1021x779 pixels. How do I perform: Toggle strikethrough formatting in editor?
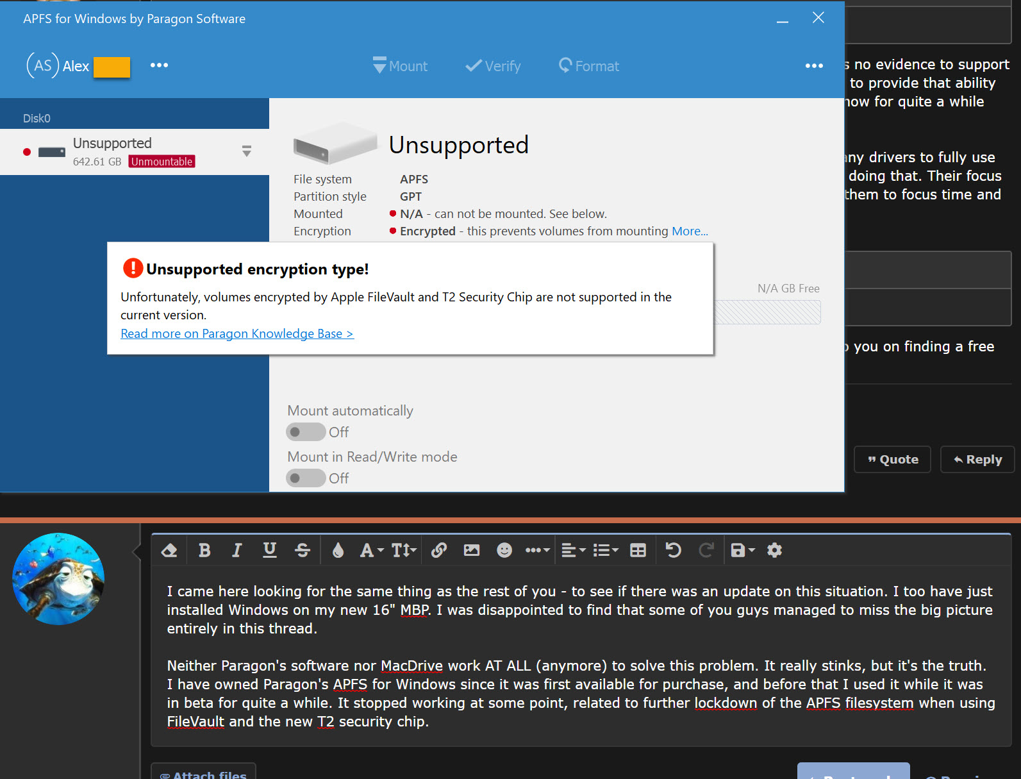click(303, 550)
